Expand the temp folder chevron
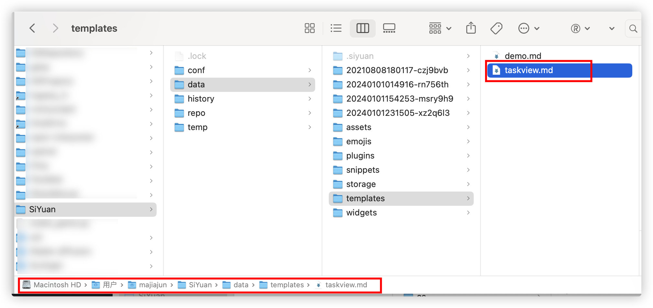Viewport: 653px width, 308px height. tap(310, 127)
